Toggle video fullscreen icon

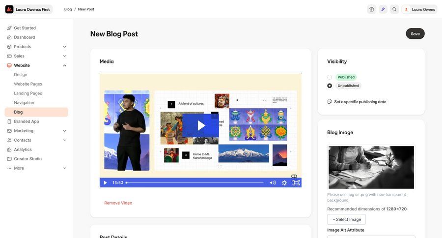[296, 182]
